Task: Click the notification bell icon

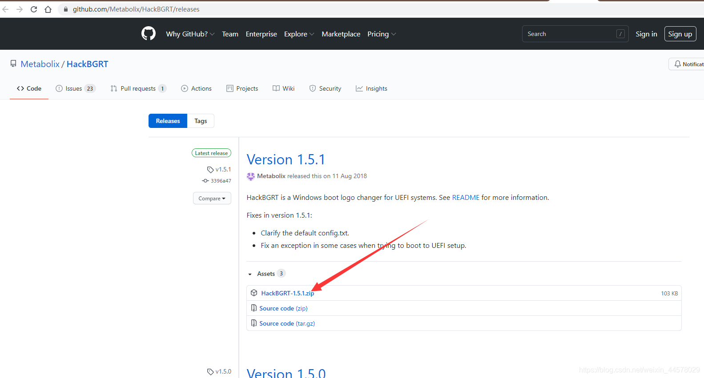Action: [677, 64]
